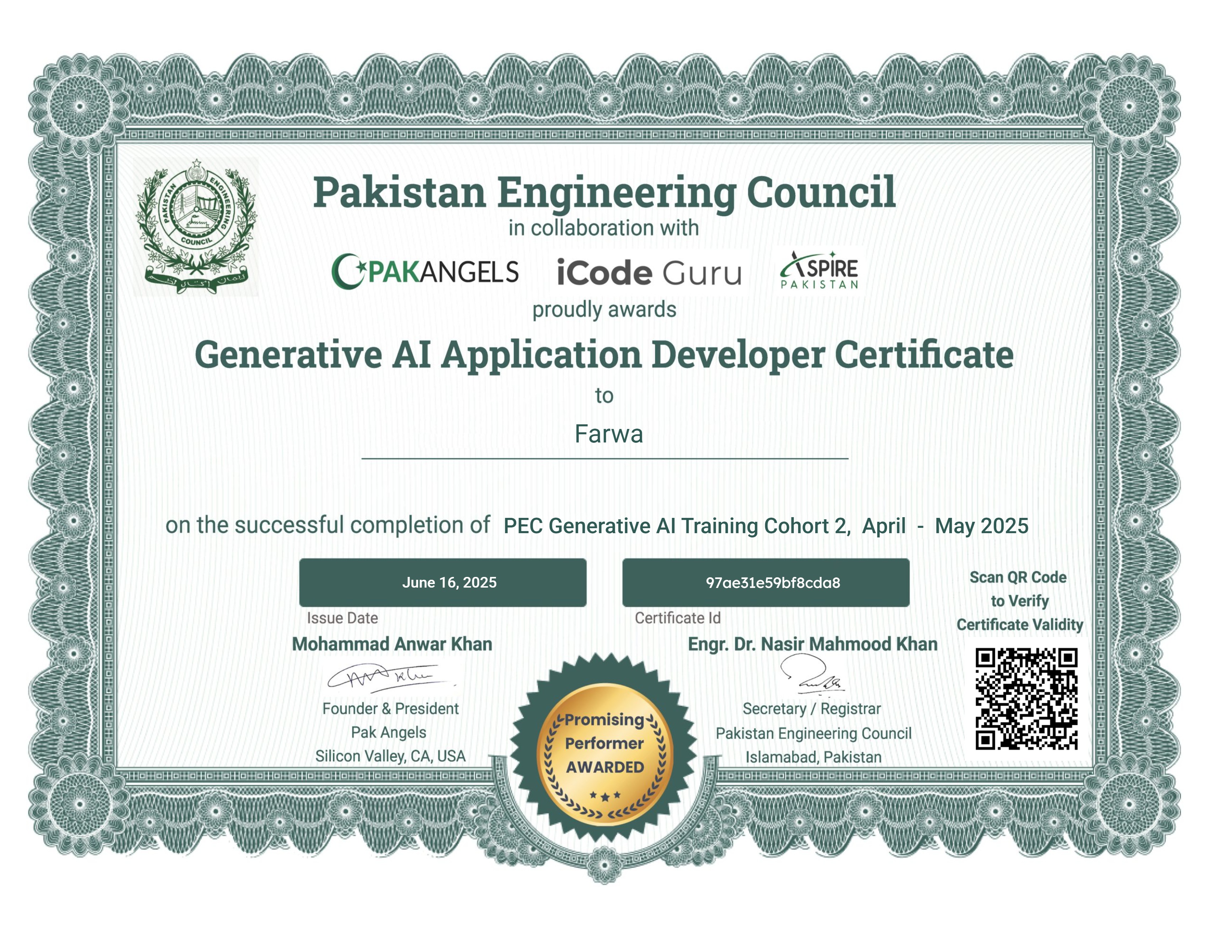Click the certificate ID 97ae31e59bf8cda8 box
Image resolution: width=1215 pixels, height=939 pixels.
click(766, 582)
